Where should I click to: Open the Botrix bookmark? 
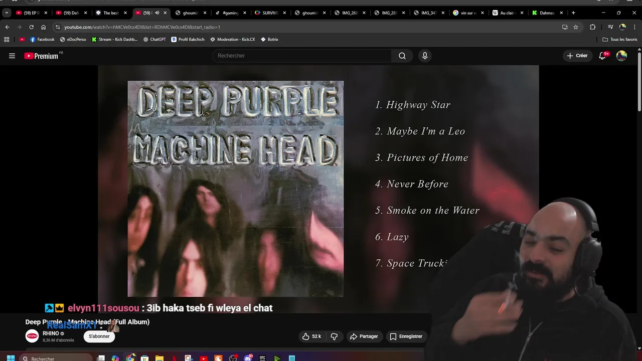pos(269,39)
